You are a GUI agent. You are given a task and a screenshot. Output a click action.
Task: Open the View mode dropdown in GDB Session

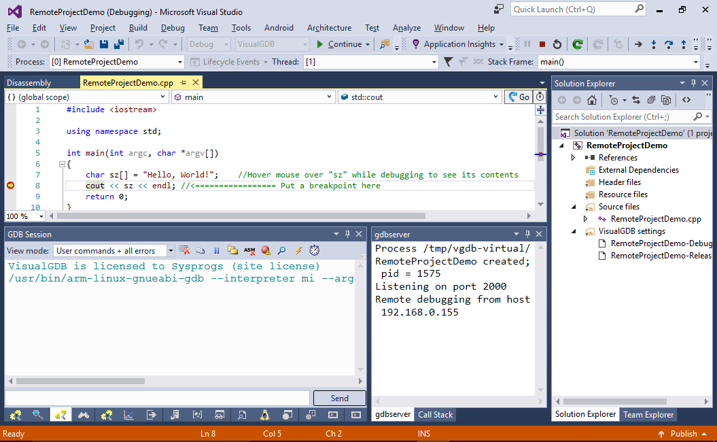point(171,251)
